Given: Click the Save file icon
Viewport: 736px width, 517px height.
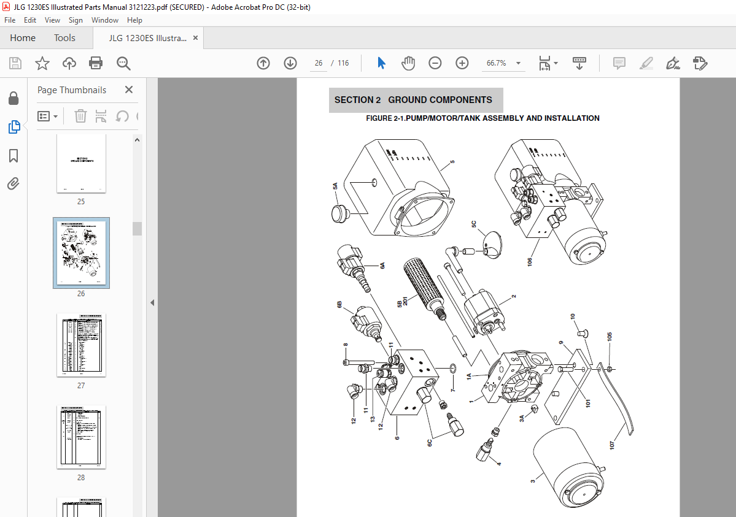Looking at the screenshot, I should (x=15, y=63).
